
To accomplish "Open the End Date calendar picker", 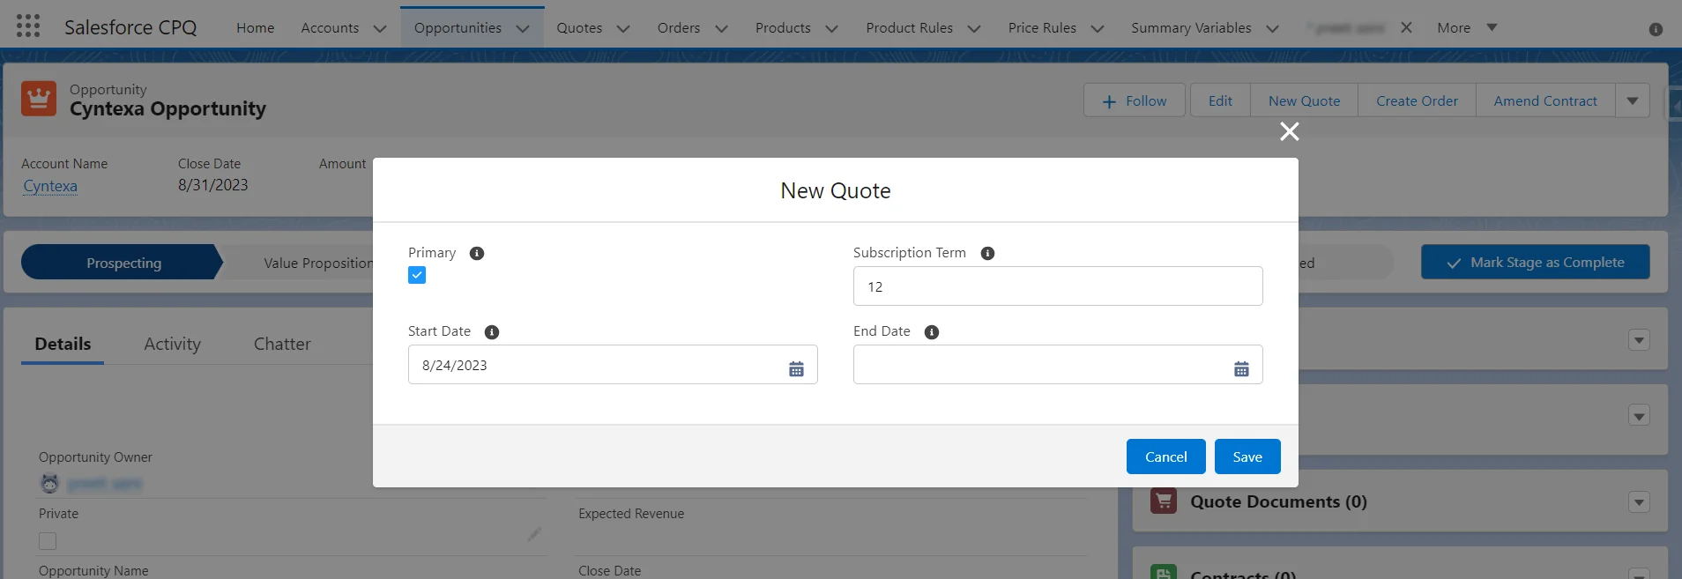I will click(1241, 369).
